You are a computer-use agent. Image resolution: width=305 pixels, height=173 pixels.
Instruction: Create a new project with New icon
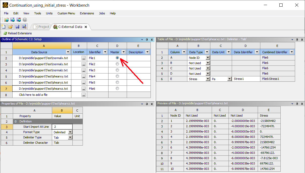(4, 27)
